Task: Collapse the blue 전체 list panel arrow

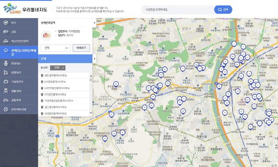Action: [x=95, y=59]
